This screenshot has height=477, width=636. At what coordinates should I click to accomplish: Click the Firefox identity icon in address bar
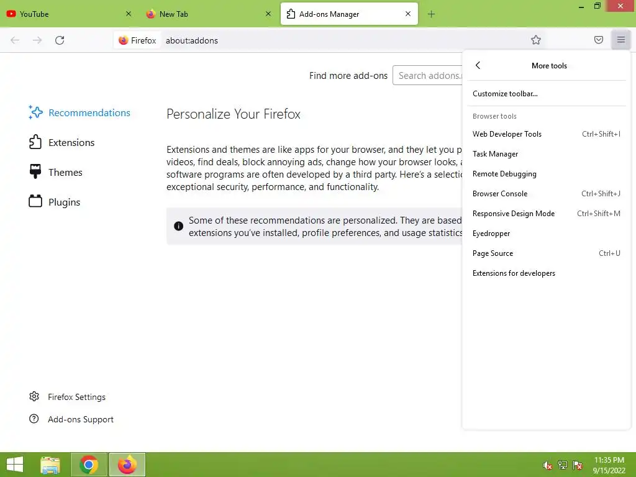coord(137,40)
